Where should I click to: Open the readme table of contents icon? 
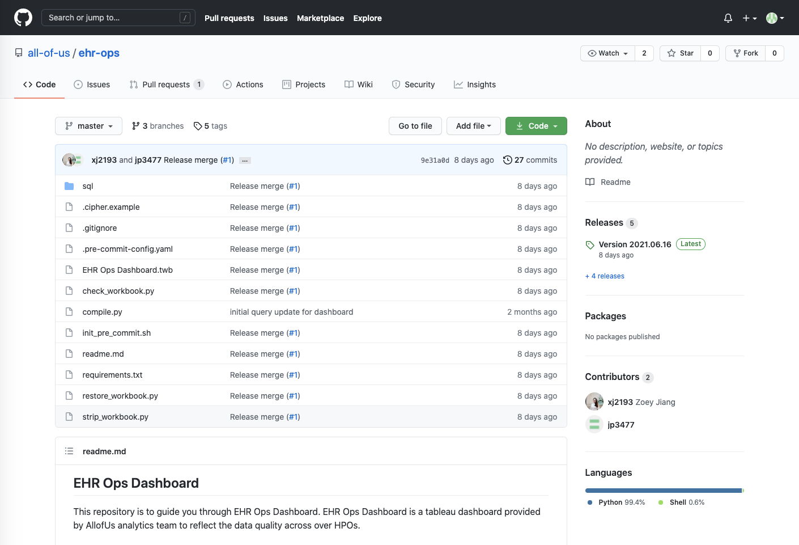coord(69,451)
